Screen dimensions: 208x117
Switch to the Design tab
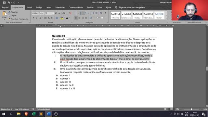[39, 7]
